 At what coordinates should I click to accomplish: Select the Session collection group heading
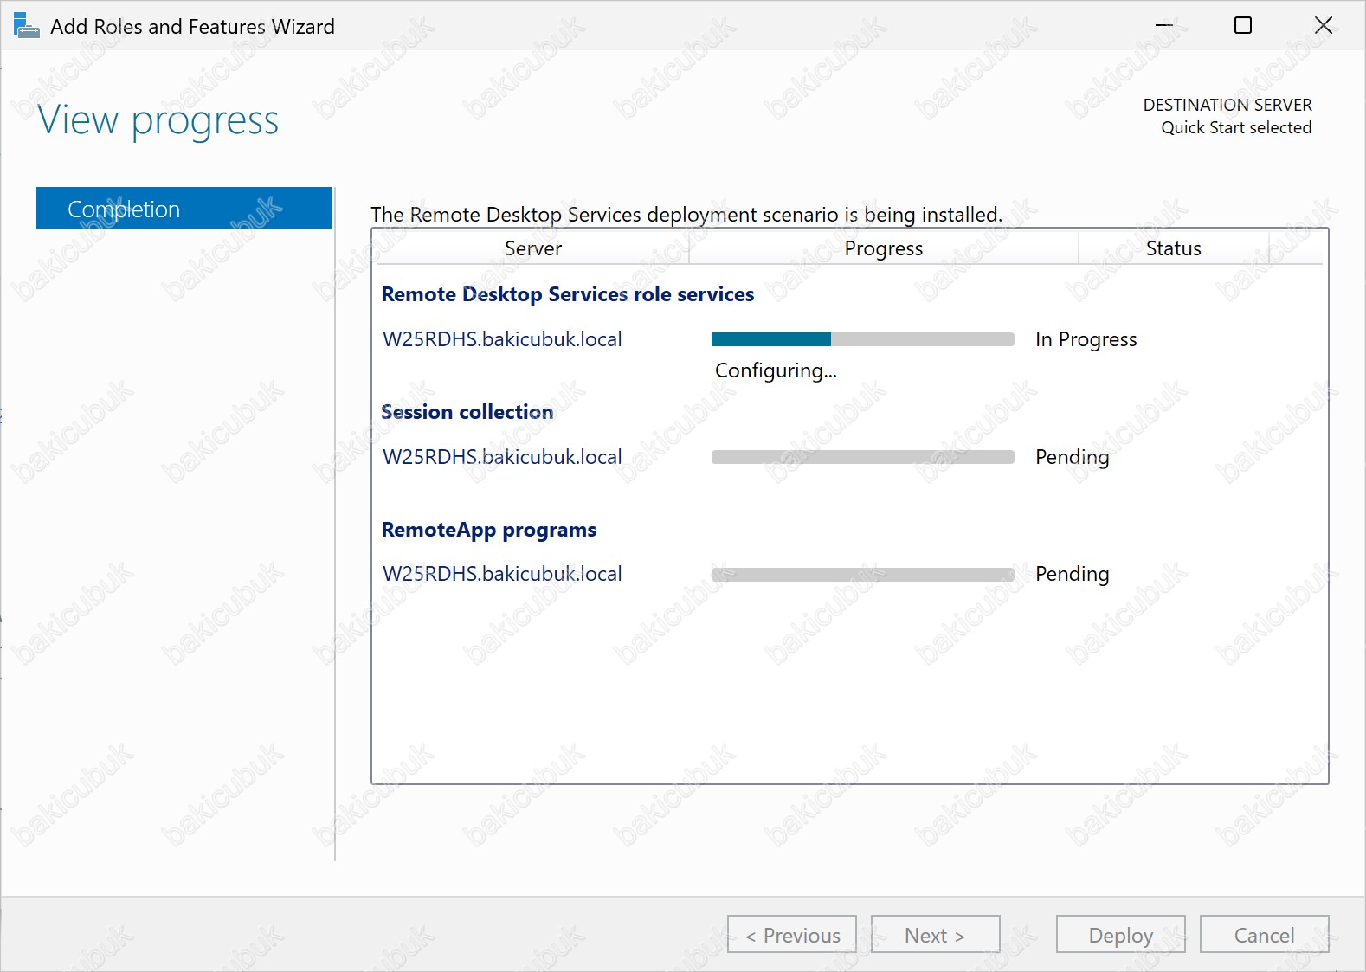click(467, 412)
